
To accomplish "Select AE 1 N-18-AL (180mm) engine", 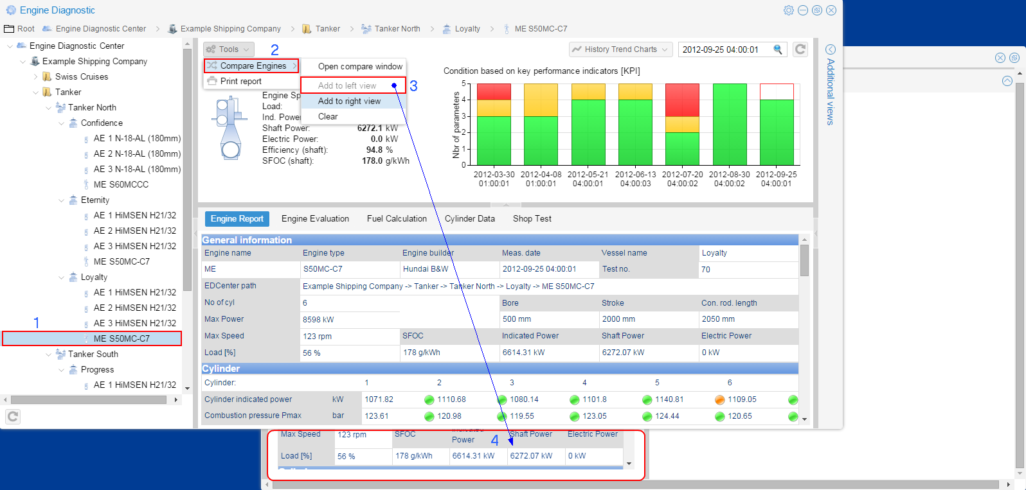I will click(137, 139).
